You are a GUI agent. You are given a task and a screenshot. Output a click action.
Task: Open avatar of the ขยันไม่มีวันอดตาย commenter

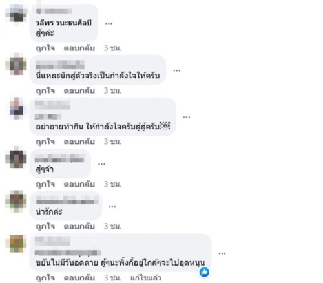tap(16, 244)
